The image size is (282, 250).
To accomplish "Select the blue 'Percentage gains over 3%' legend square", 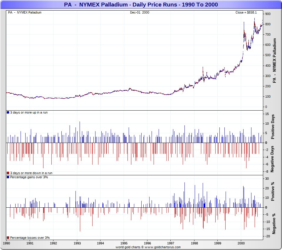I will (x=8, y=177).
